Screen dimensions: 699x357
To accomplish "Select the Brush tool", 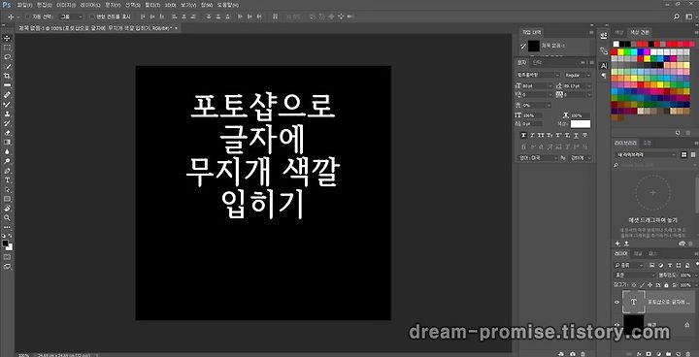I will point(7,105).
